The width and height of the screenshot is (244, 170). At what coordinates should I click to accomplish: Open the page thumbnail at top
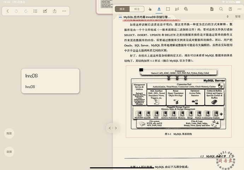click(105, 6)
